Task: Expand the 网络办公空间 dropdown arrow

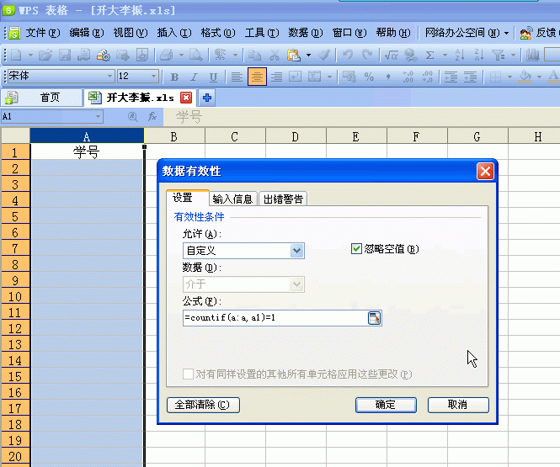Action: tap(506, 33)
